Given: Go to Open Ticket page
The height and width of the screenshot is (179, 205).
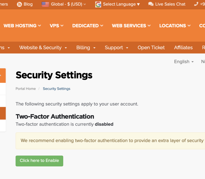Looking at the screenshot, I should click(151, 48).
